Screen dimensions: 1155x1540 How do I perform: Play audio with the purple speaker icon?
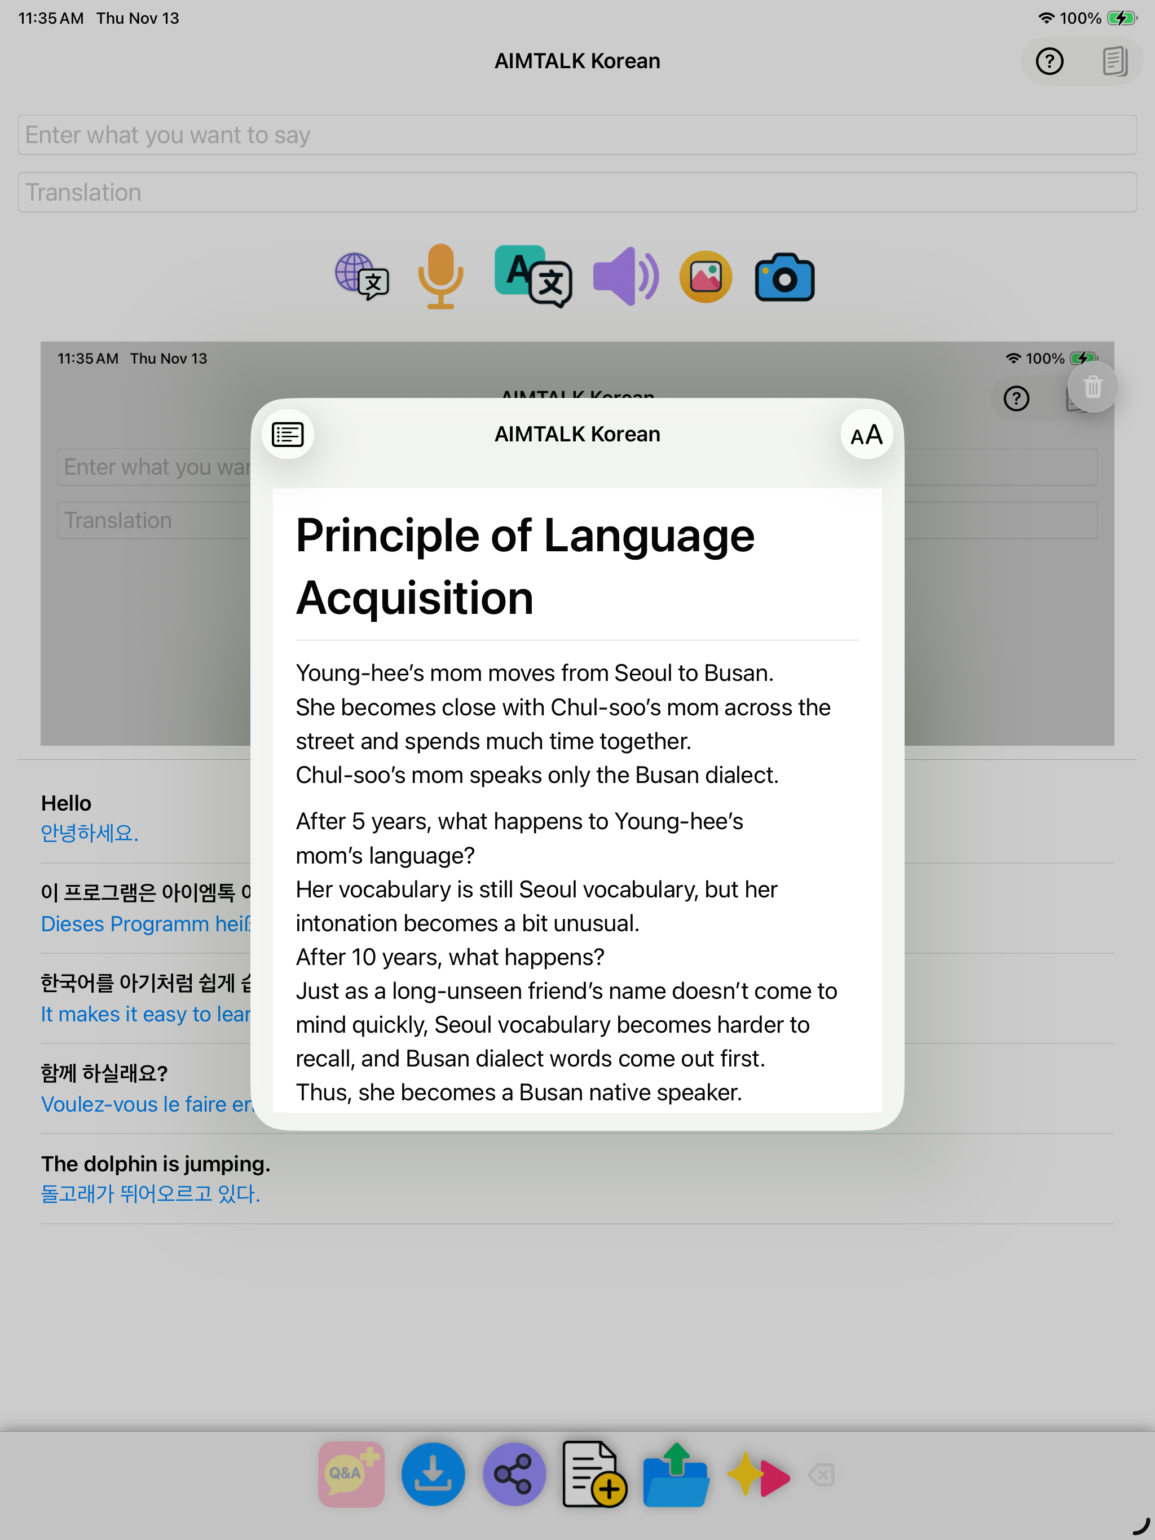(625, 276)
